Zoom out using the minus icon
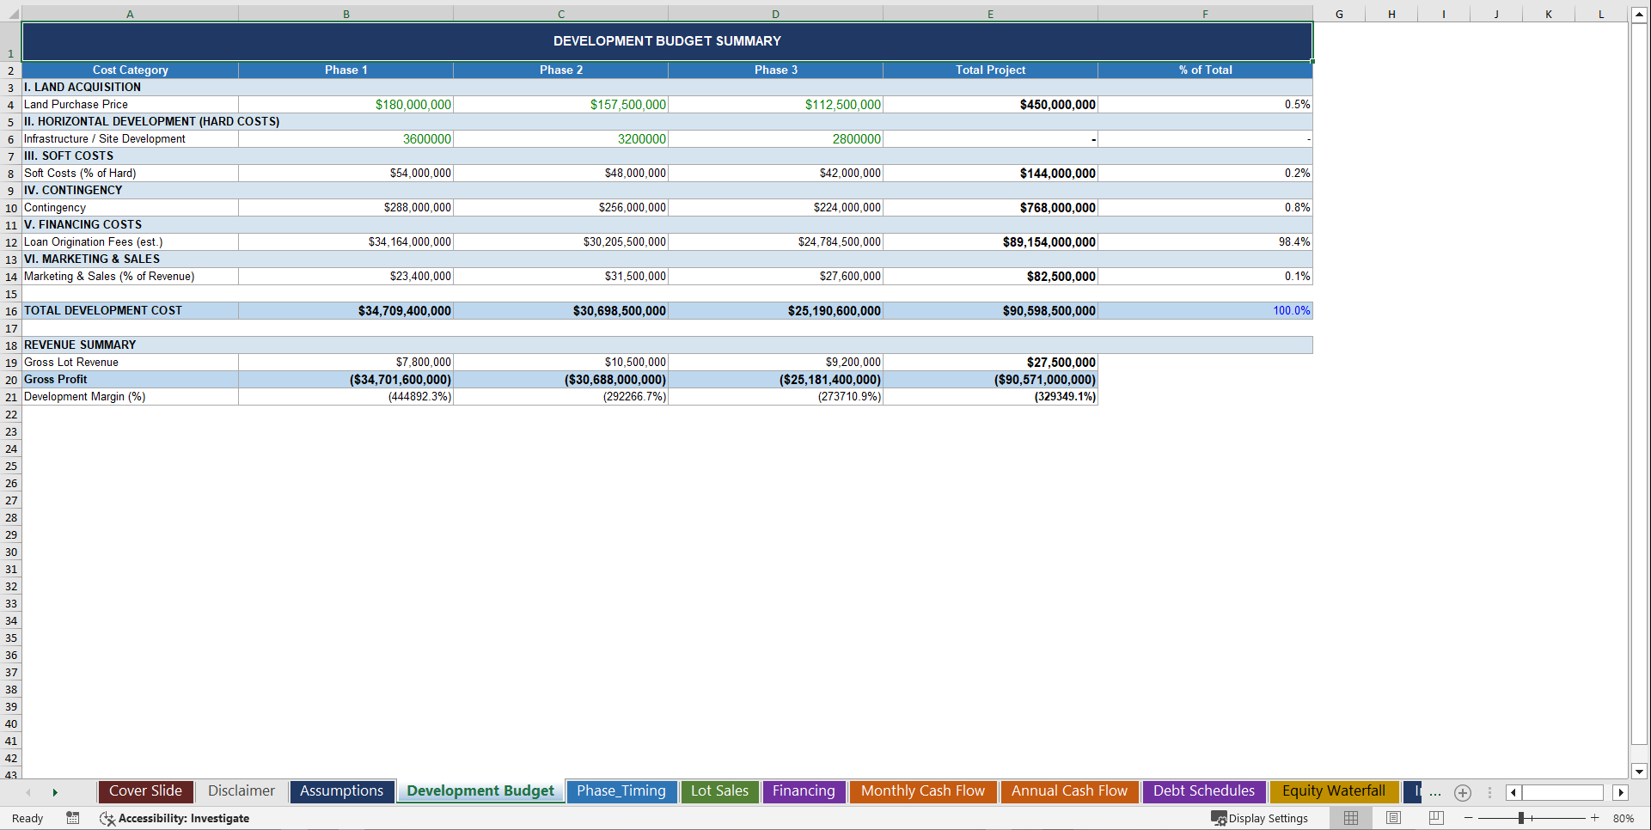This screenshot has height=830, width=1651. tap(1468, 818)
